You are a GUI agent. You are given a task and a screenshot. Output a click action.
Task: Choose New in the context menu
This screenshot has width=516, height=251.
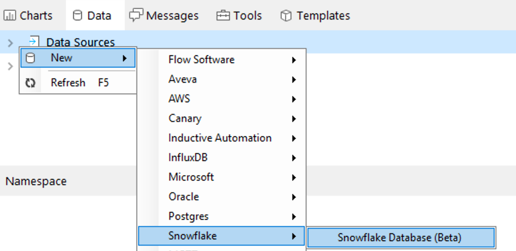pos(78,58)
